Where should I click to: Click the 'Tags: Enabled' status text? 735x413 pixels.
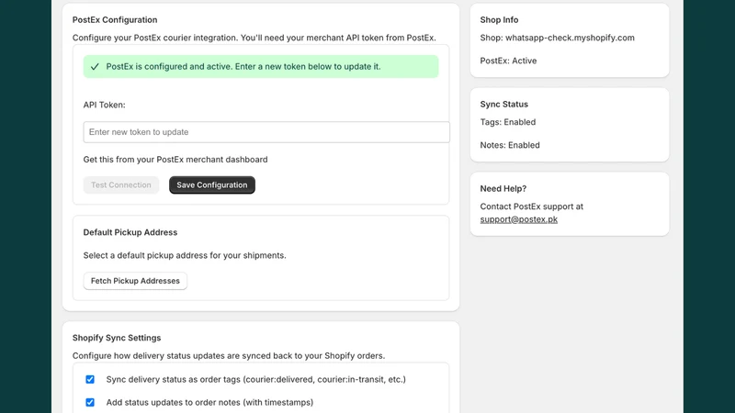click(x=508, y=122)
